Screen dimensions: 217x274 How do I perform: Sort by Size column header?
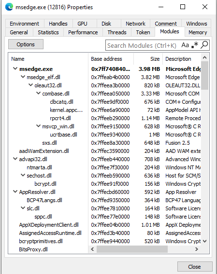[148, 59]
